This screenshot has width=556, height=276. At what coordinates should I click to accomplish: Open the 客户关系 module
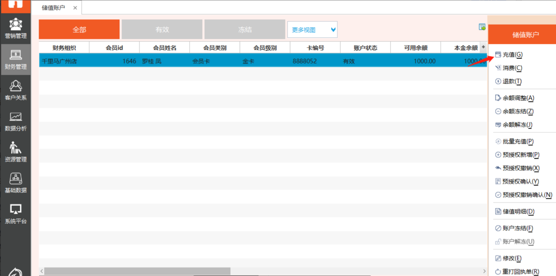pos(16,90)
